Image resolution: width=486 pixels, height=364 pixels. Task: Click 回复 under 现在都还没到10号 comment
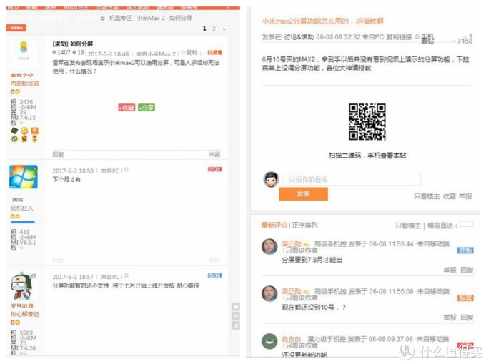coord(467,318)
